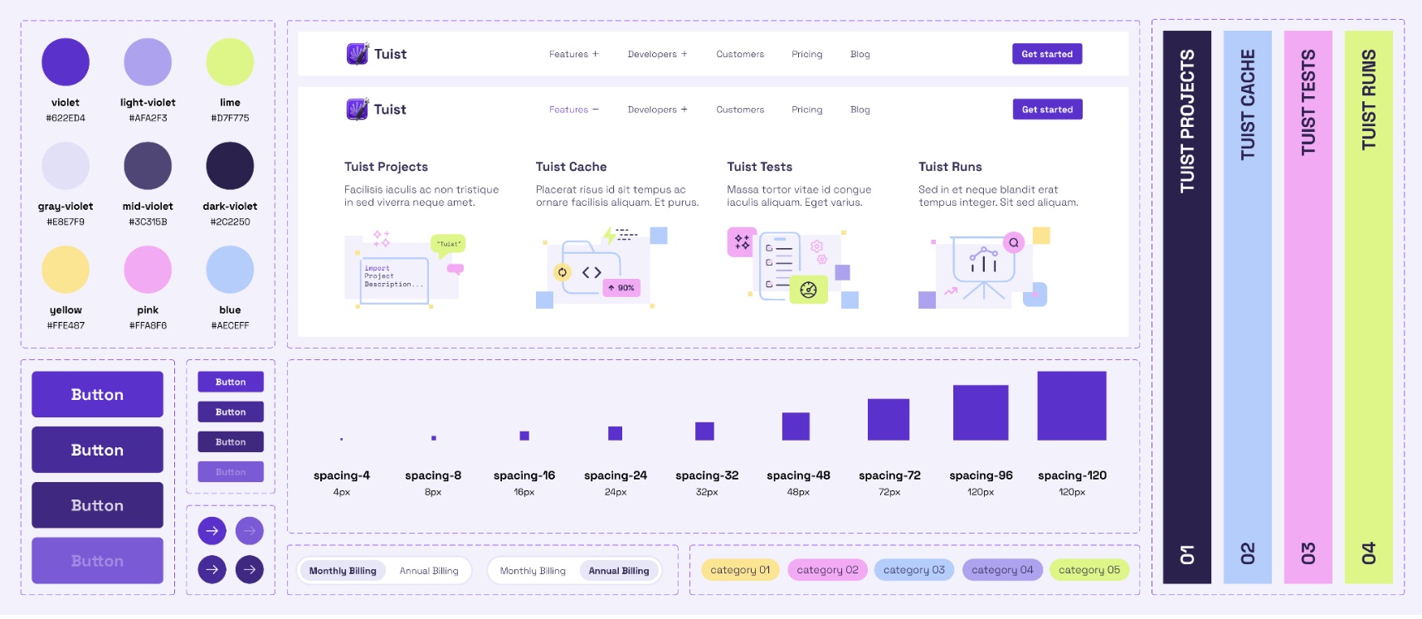Select the category 03 blue tag
The image size is (1422, 619).
click(x=913, y=570)
